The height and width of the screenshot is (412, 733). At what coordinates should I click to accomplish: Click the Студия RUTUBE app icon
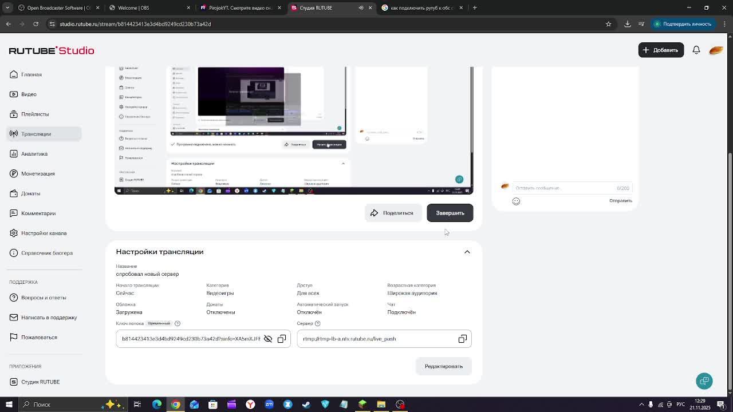coord(14,382)
